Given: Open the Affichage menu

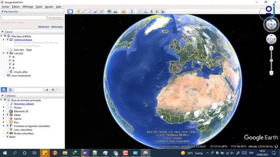Looking at the screenshot, I should pyautogui.click(x=28, y=7).
